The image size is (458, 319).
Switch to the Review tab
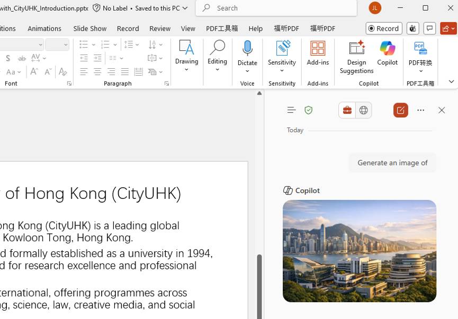pyautogui.click(x=160, y=29)
